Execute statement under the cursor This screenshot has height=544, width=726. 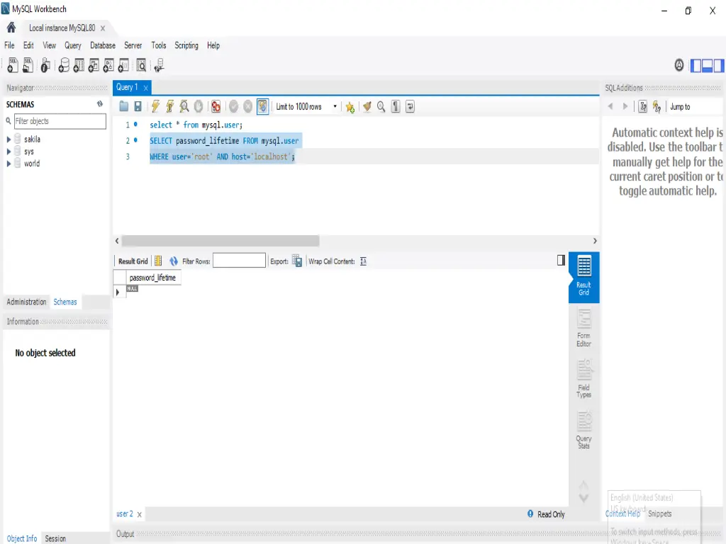click(x=169, y=106)
